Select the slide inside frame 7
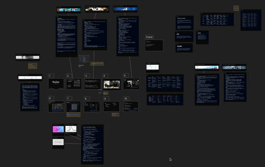265x167 pixels. (74, 106)
